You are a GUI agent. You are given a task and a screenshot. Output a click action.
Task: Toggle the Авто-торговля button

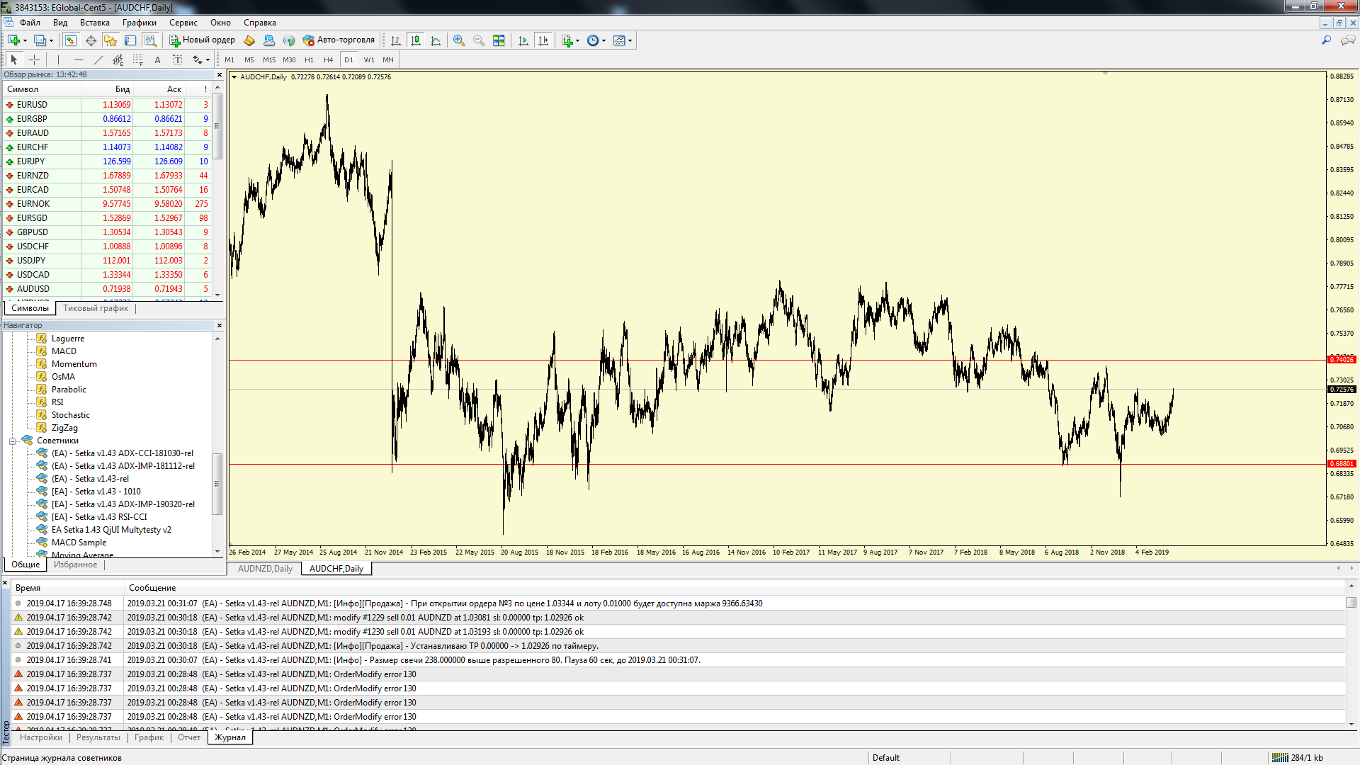(339, 40)
